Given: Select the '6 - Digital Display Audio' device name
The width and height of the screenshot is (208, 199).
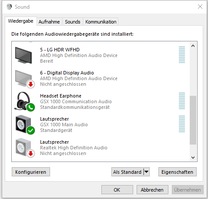Looking at the screenshot, I should click(67, 73).
